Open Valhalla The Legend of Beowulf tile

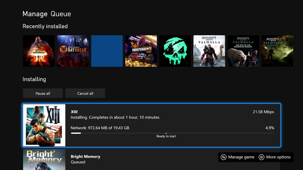point(277,51)
